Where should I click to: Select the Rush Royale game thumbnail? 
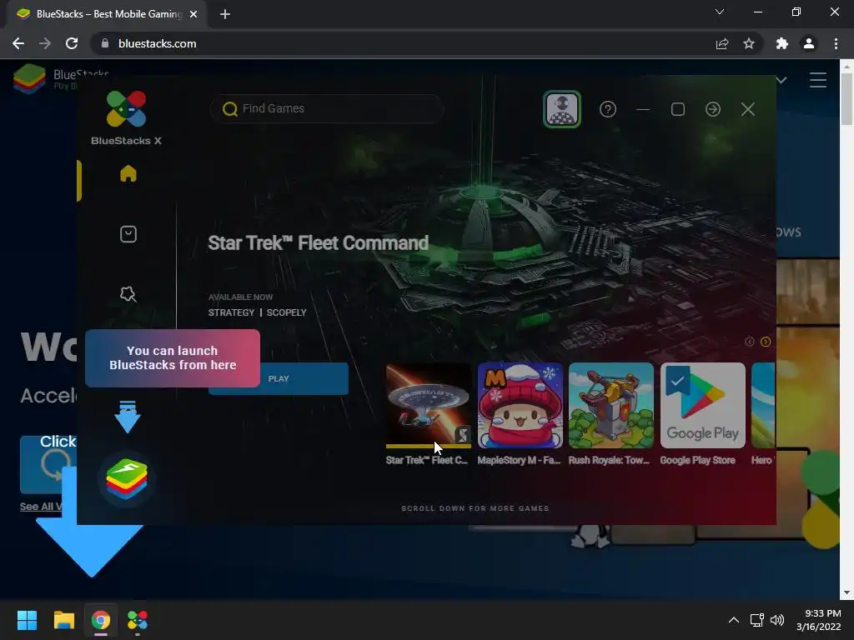pyautogui.click(x=611, y=406)
